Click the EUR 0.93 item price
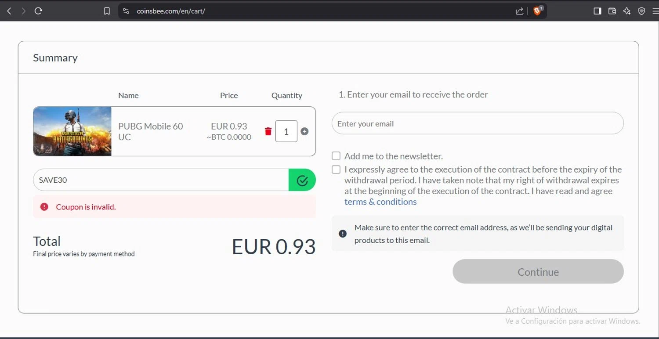 point(229,126)
